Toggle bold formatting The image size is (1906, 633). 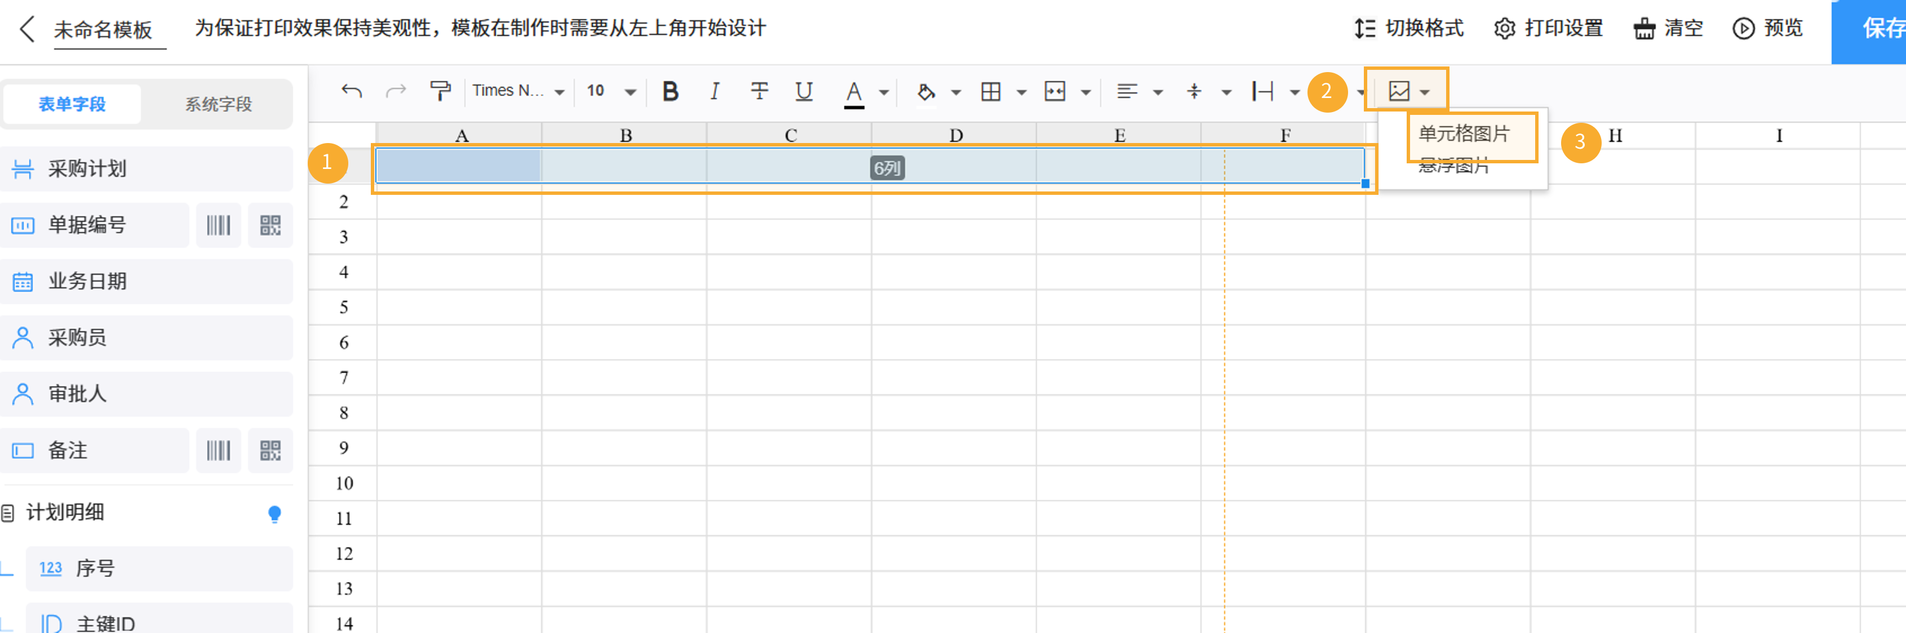(x=670, y=91)
